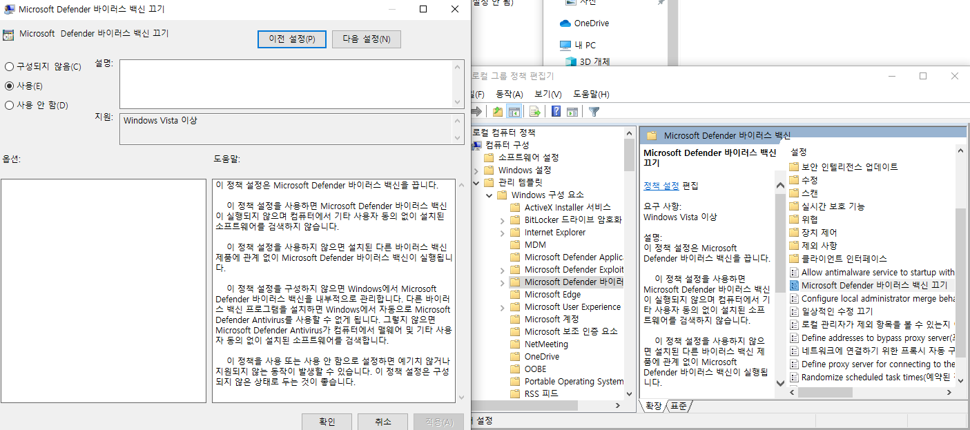Click the 내 PC computer icon
Viewport: 970px width, 430px height.
565,45
